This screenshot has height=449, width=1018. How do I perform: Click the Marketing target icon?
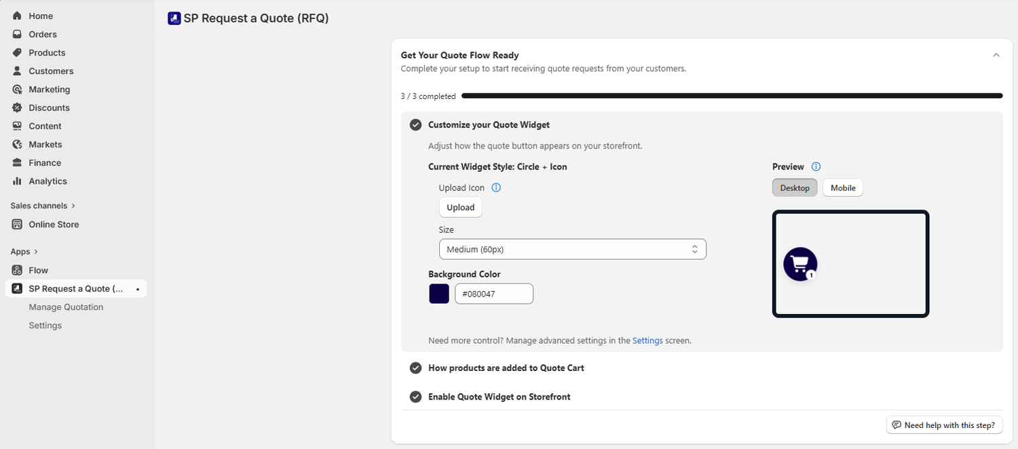(x=17, y=90)
